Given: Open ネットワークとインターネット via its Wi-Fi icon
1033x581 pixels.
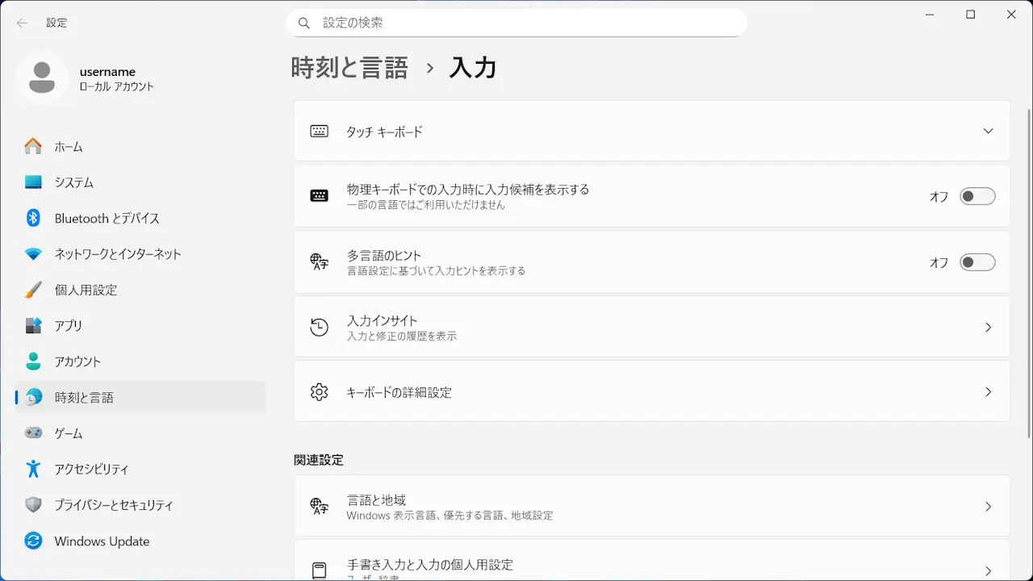Looking at the screenshot, I should pyautogui.click(x=33, y=254).
